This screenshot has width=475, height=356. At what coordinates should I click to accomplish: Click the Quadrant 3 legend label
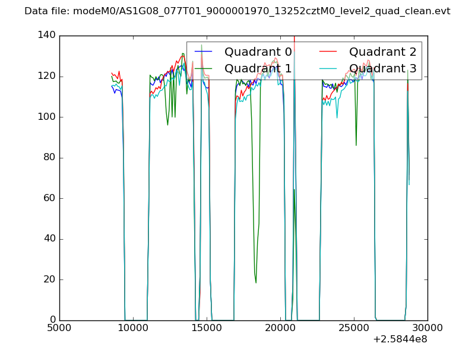coord(382,69)
